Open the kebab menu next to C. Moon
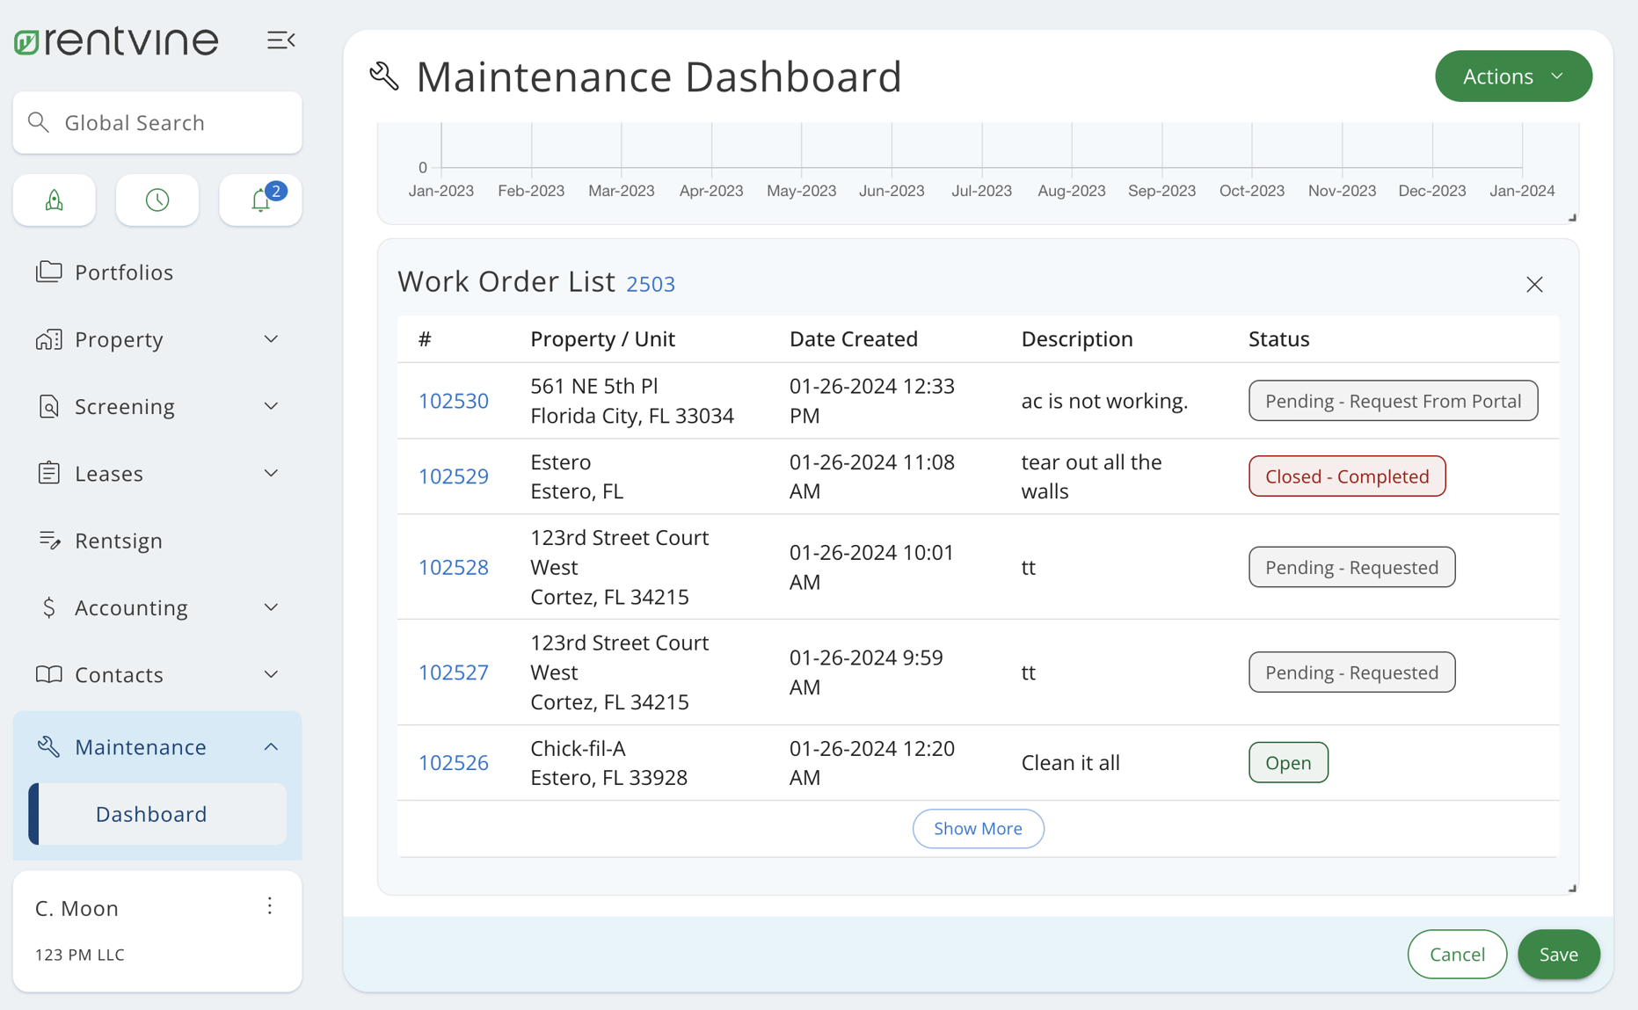This screenshot has width=1638, height=1010. pyautogui.click(x=270, y=905)
